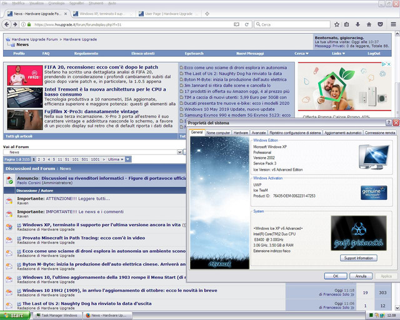
Task: Select the Nome computer tab
Action: 218,132
